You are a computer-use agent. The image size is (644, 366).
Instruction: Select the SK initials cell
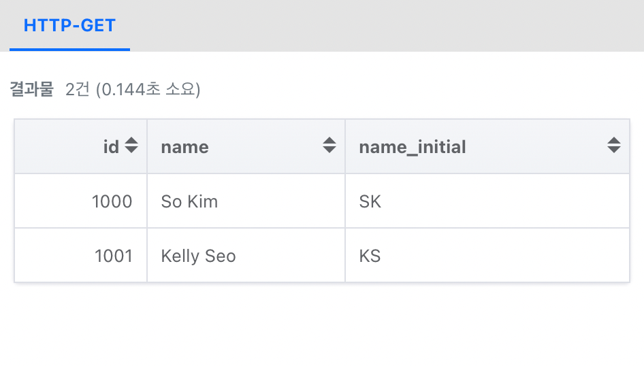point(370,201)
